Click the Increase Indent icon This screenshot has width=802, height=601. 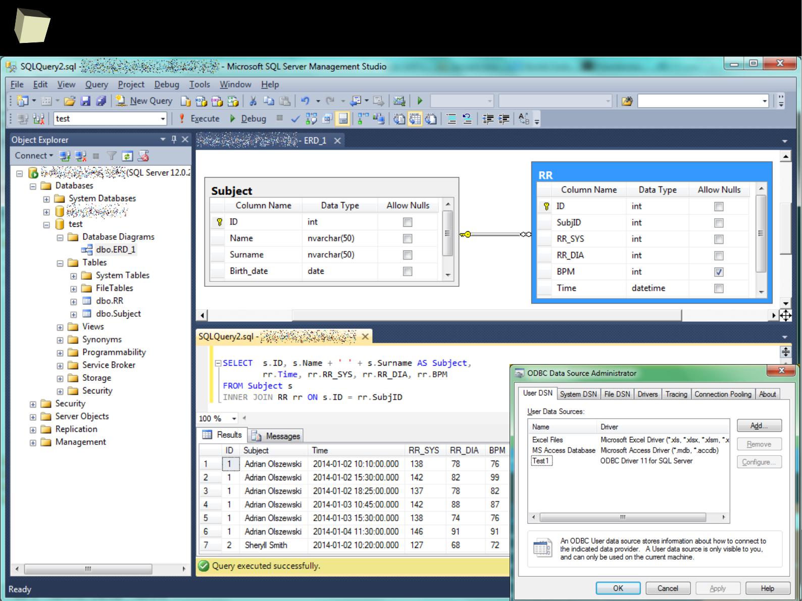coord(504,119)
